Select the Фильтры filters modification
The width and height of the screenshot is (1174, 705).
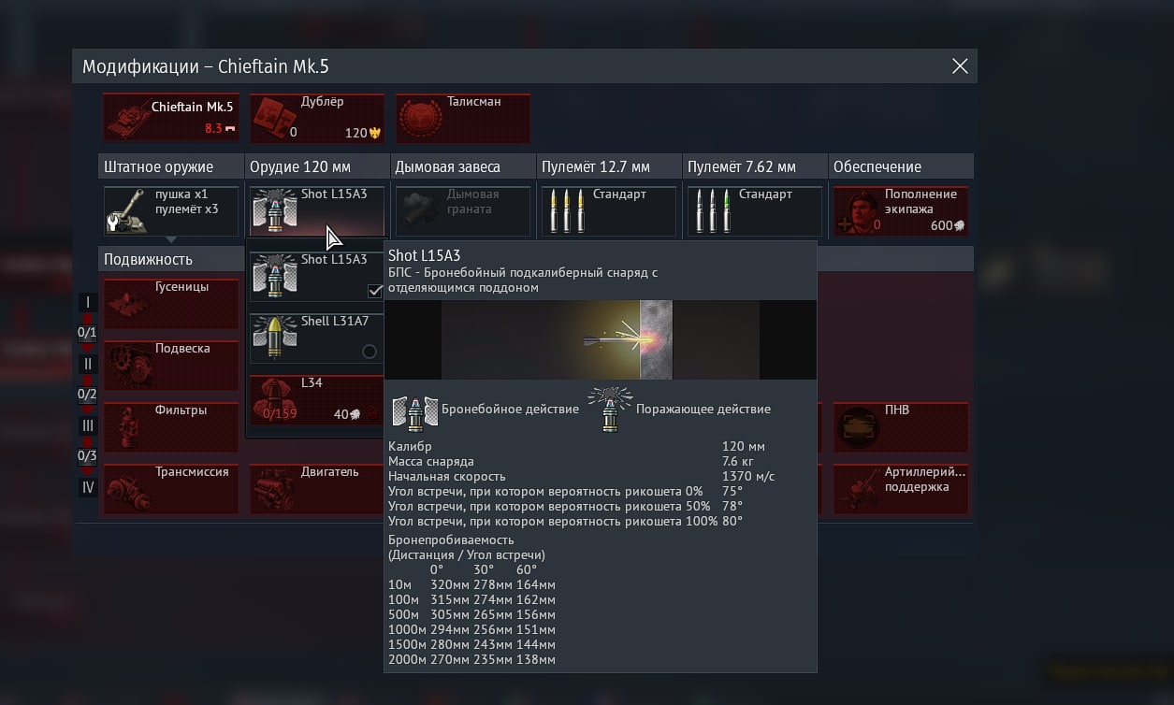point(171,427)
